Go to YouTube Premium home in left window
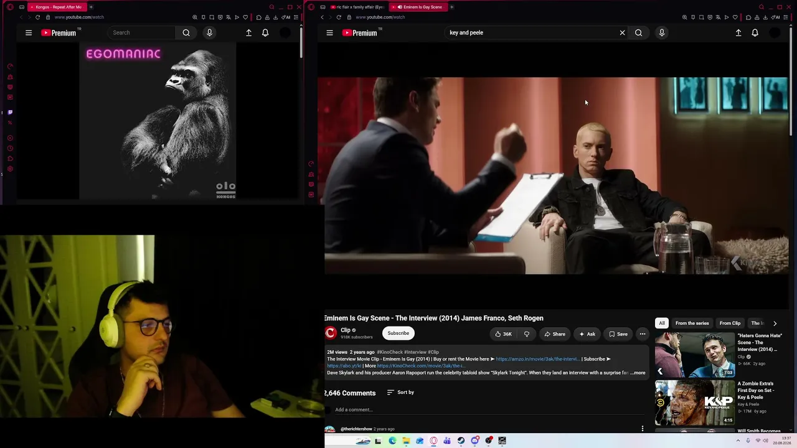Viewport: 797px width, 448px height. (x=59, y=33)
